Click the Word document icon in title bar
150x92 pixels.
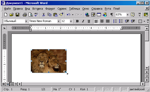(x=3, y=3)
